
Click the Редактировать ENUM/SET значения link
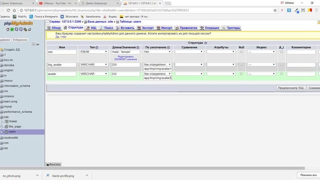125,58
